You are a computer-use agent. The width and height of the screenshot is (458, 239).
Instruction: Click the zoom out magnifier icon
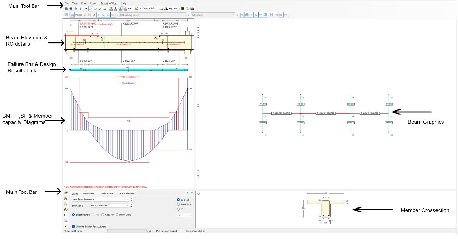click(66, 9)
